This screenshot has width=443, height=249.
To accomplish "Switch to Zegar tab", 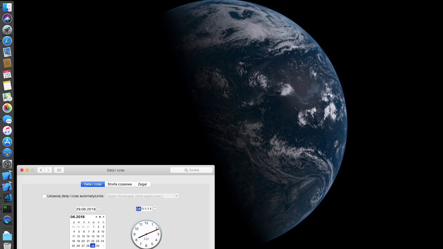I will [143, 184].
